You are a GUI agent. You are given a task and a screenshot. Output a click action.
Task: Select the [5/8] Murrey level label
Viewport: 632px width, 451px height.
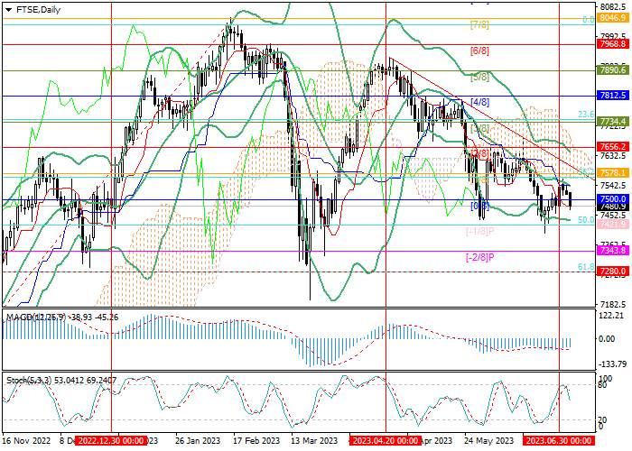(479, 77)
